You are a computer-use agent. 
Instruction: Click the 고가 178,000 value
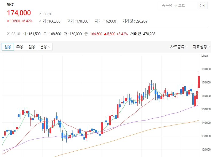[78, 21]
